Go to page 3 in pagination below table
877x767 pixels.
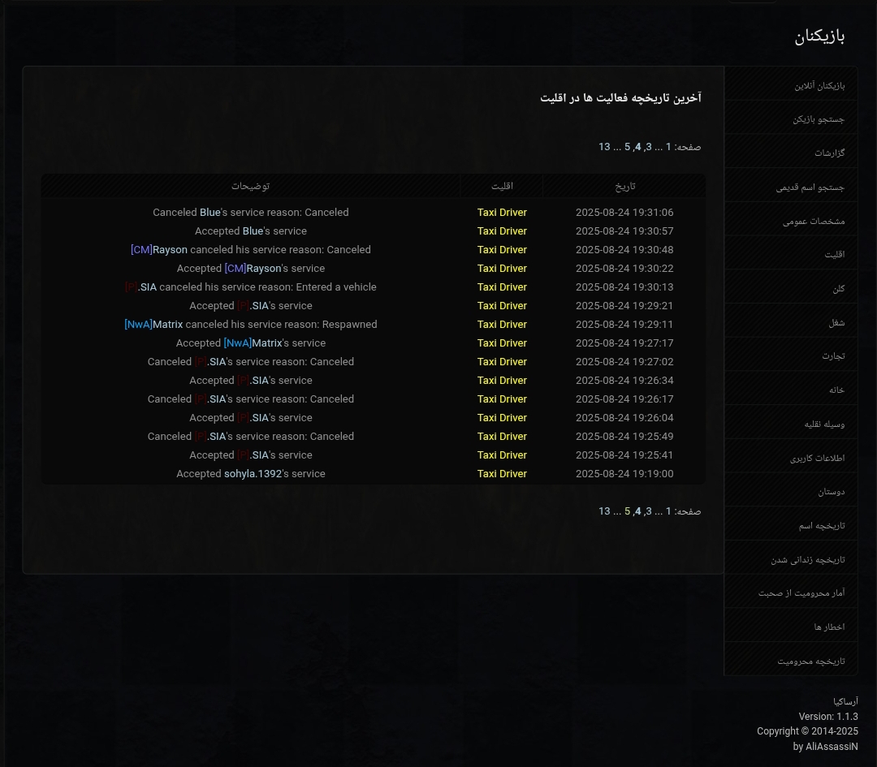(649, 511)
